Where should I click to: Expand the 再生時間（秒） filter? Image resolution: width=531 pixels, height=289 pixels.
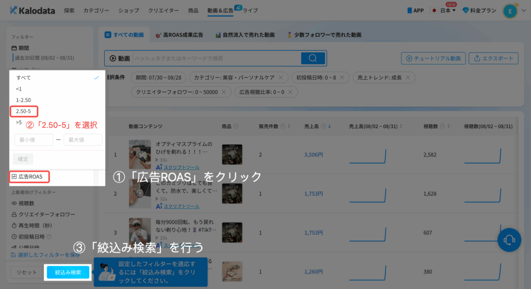tap(32, 225)
